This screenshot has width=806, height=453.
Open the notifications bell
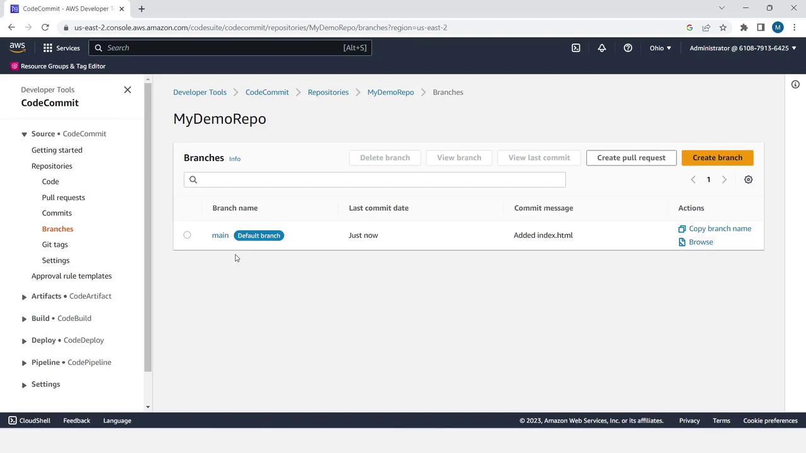pos(602,48)
